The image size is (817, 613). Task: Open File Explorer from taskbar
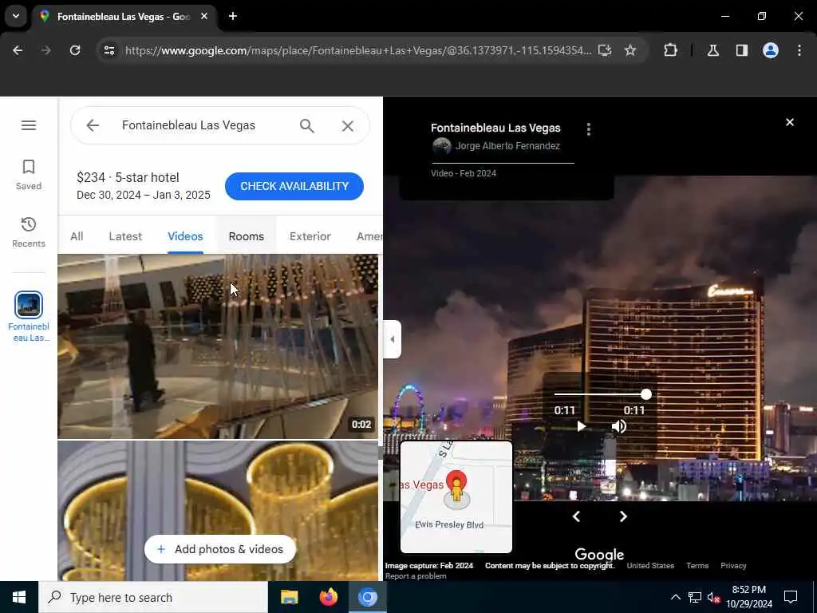click(289, 597)
